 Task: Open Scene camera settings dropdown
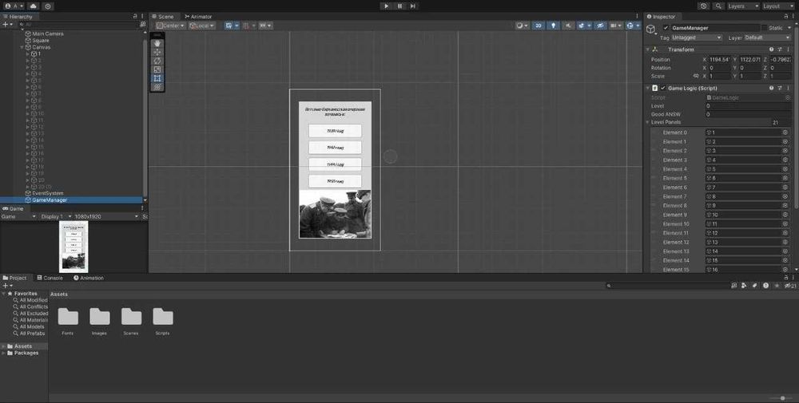(615, 26)
